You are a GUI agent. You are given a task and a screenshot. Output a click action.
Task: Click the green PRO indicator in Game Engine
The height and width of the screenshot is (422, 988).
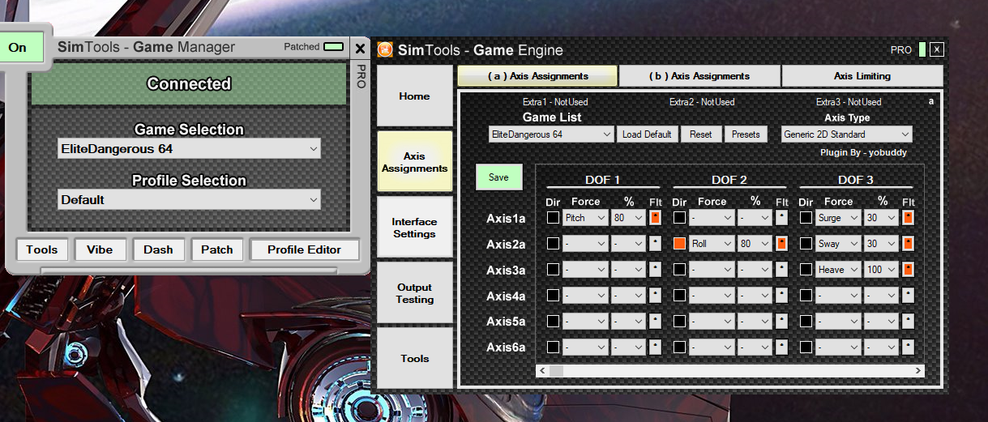click(x=922, y=49)
